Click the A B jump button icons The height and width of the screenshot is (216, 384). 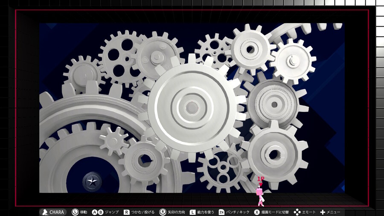click(x=98, y=212)
